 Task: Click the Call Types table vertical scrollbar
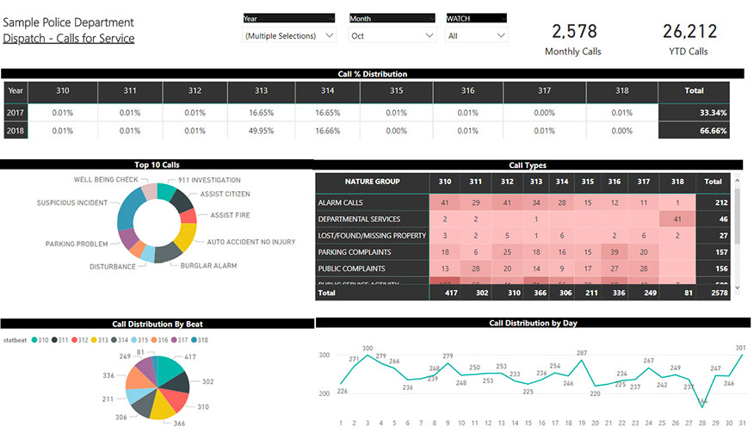736,215
